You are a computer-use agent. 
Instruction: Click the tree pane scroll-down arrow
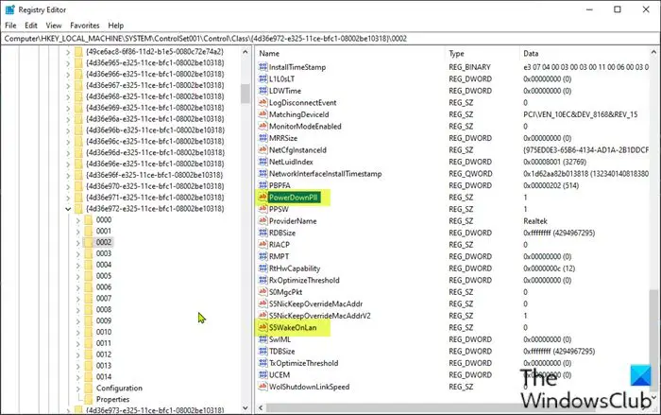pos(246,407)
